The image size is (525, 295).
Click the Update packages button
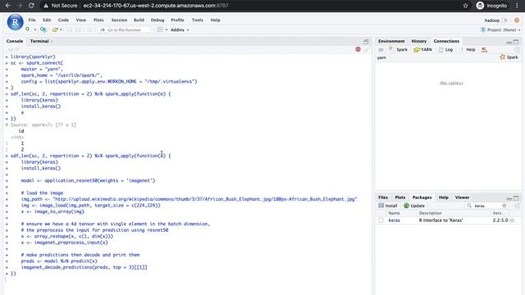click(x=414, y=206)
